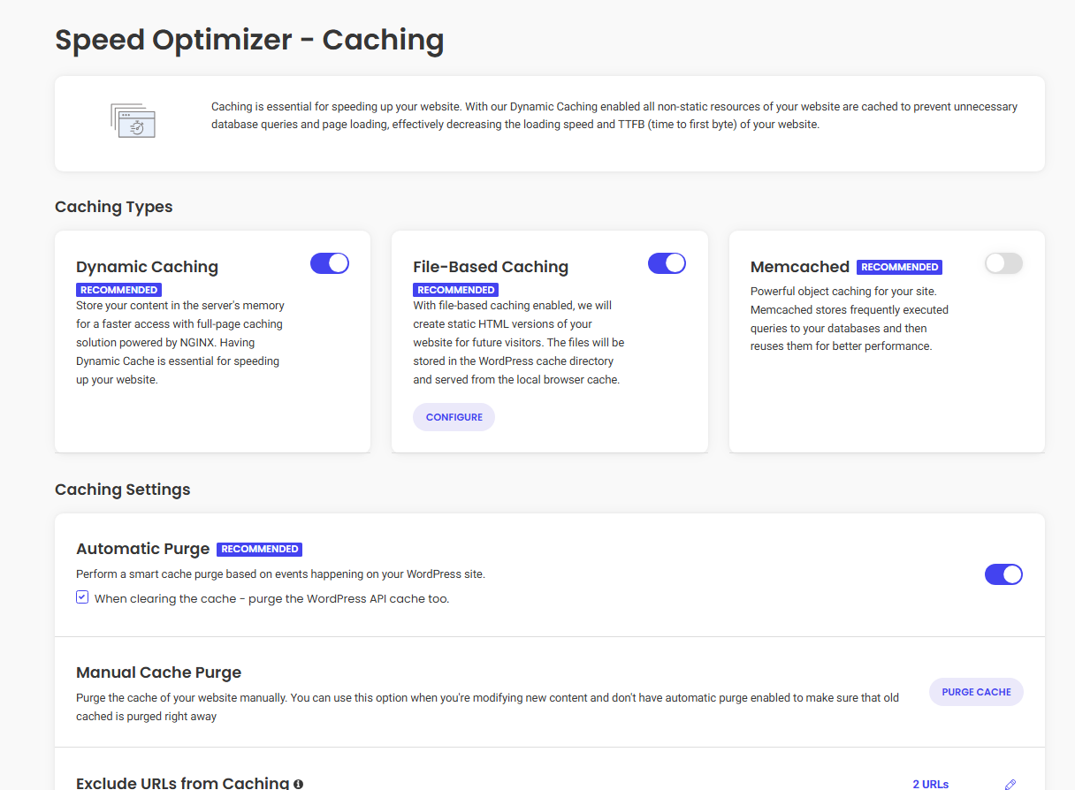Click the info icon beside Exclude URLs from Caching
This screenshot has width=1075, height=790.
point(299,784)
